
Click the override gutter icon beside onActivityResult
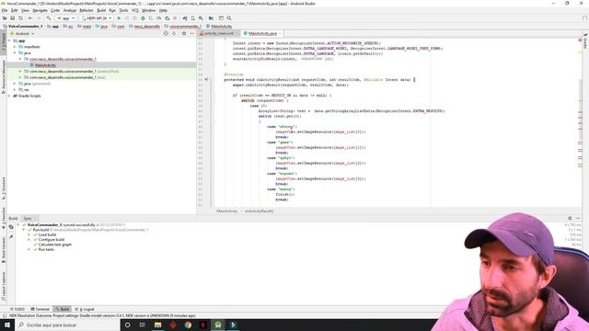coord(206,80)
